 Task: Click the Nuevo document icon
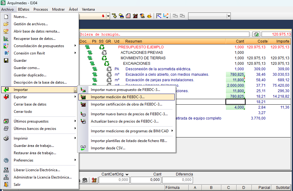pyautogui.click(x=6, y=17)
